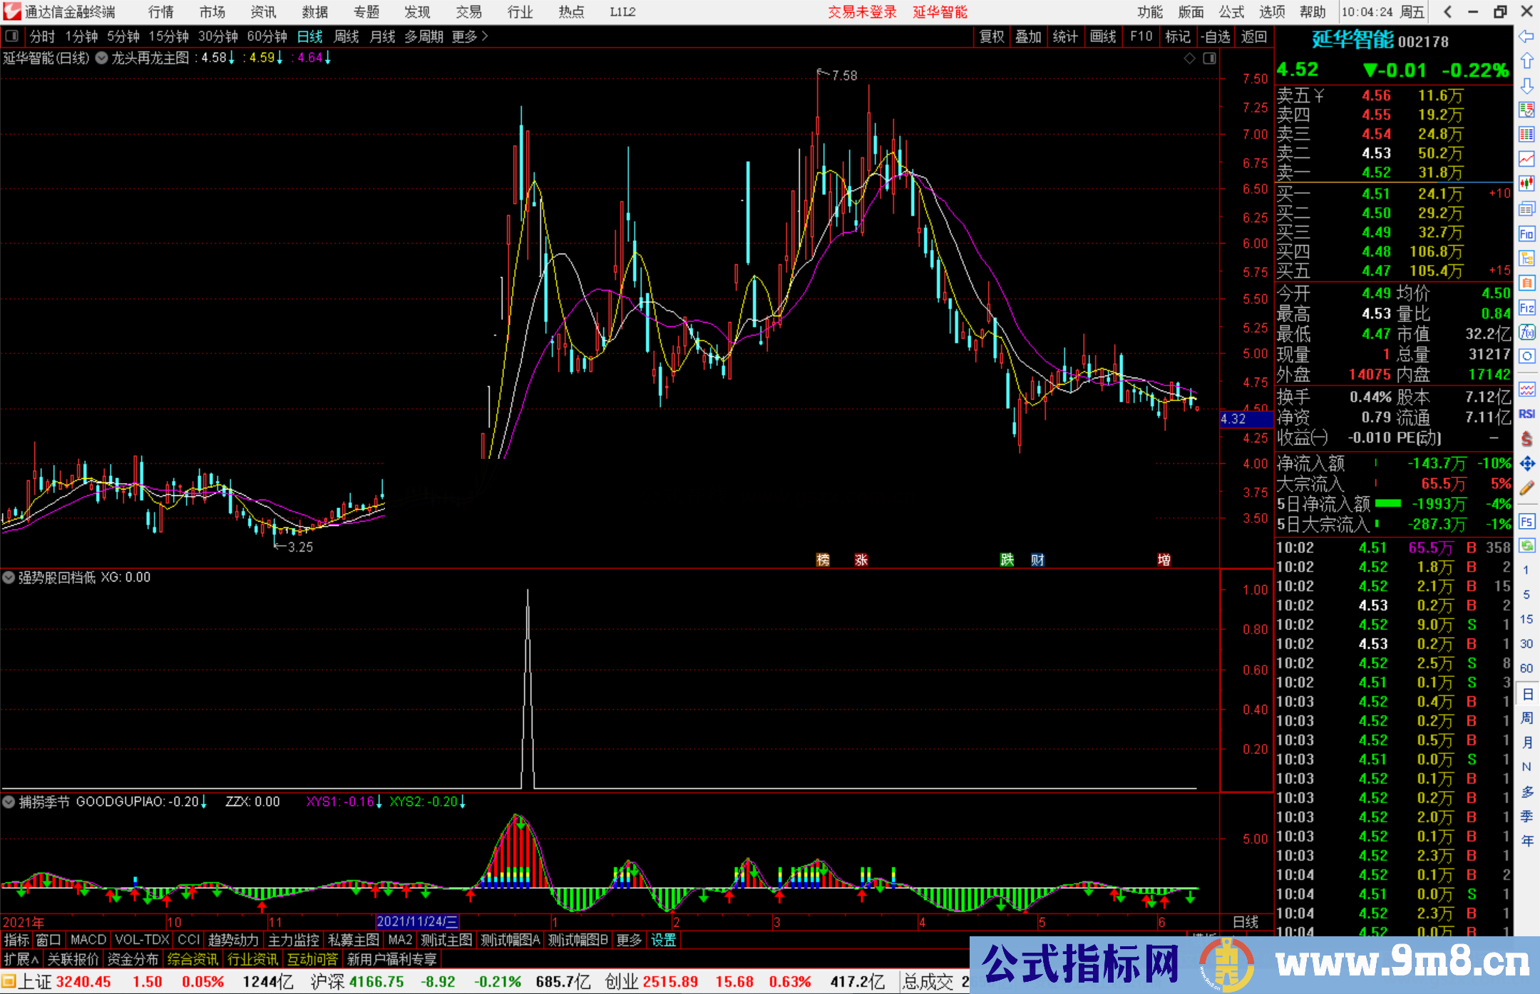Viewport: 1540px width, 994px height.
Task: Click the line trend chart sidebar icon
Action: tap(1526, 159)
